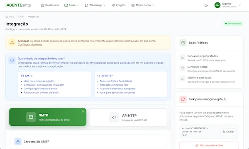This screenshot has width=249, height=149.
Task: Click the envelope icon in green SMTP tab
Action: click(x=31, y=117)
